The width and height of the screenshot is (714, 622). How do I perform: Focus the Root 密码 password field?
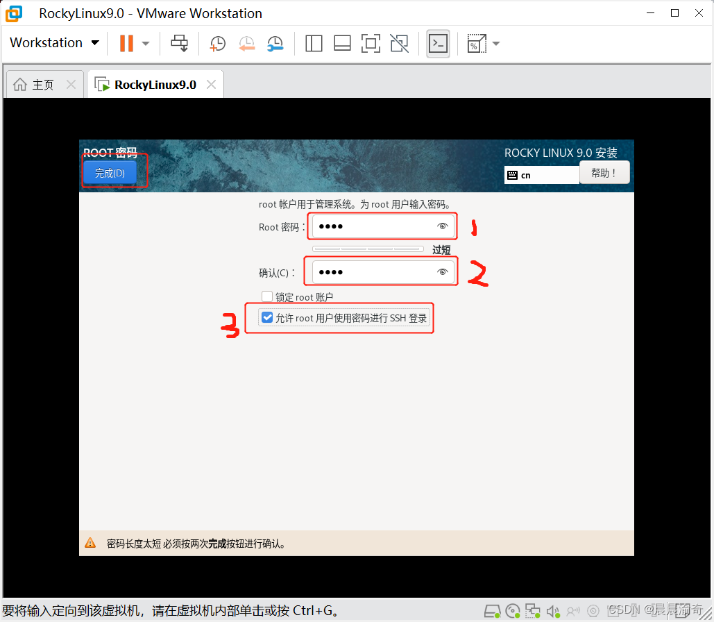383,226
